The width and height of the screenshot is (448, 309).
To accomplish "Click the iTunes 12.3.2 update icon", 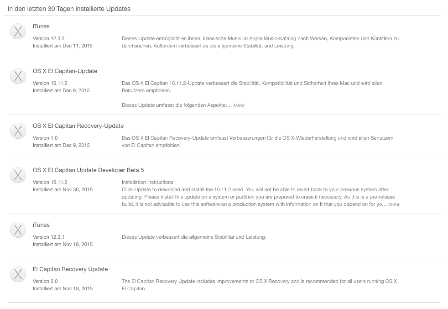I will [18, 31].
